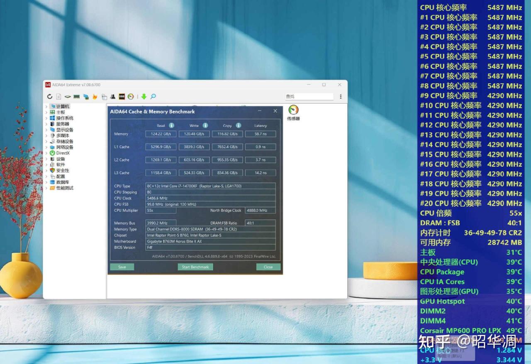
Task: Open the three-dot menu beside search box
Action: [341, 97]
